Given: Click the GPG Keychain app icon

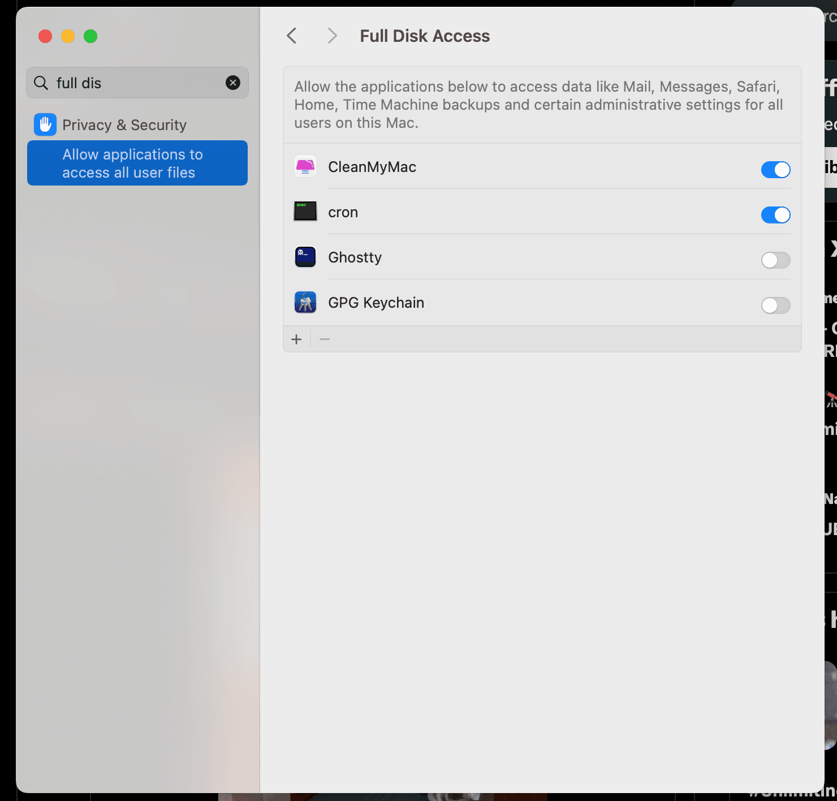Looking at the screenshot, I should (x=305, y=302).
